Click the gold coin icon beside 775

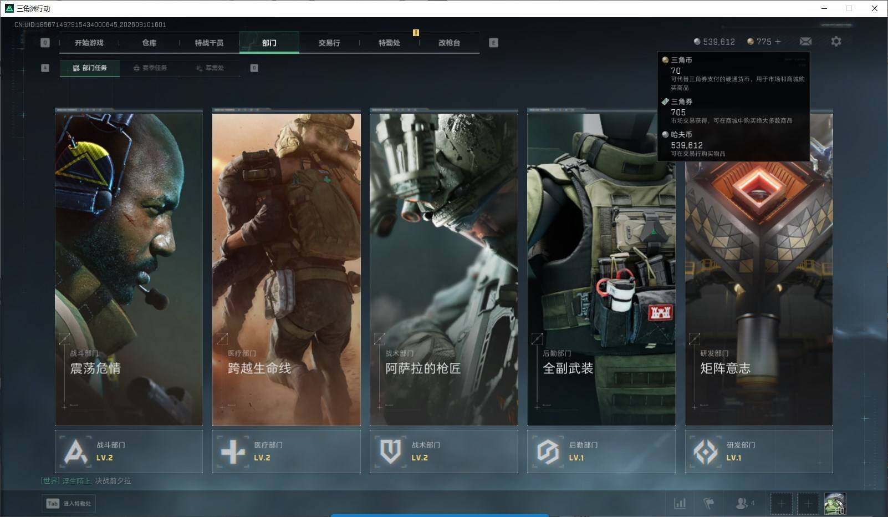tap(751, 42)
